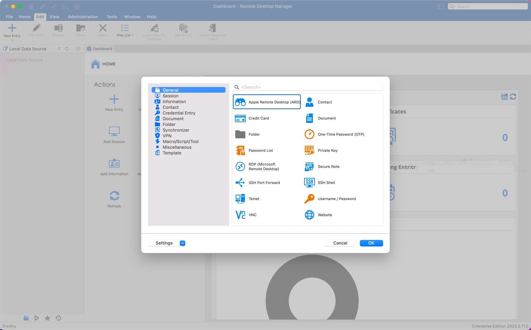Open the File menu
Screen dimensions: 531x330
9,16
